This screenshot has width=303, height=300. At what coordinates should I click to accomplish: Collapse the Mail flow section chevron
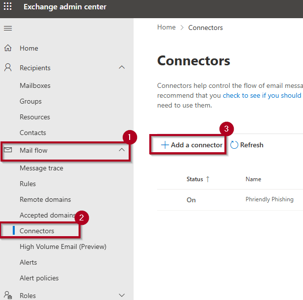tap(122, 150)
